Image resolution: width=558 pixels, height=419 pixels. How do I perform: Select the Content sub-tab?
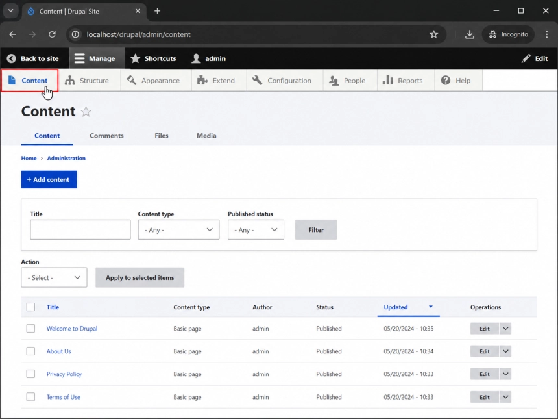pyautogui.click(x=47, y=136)
